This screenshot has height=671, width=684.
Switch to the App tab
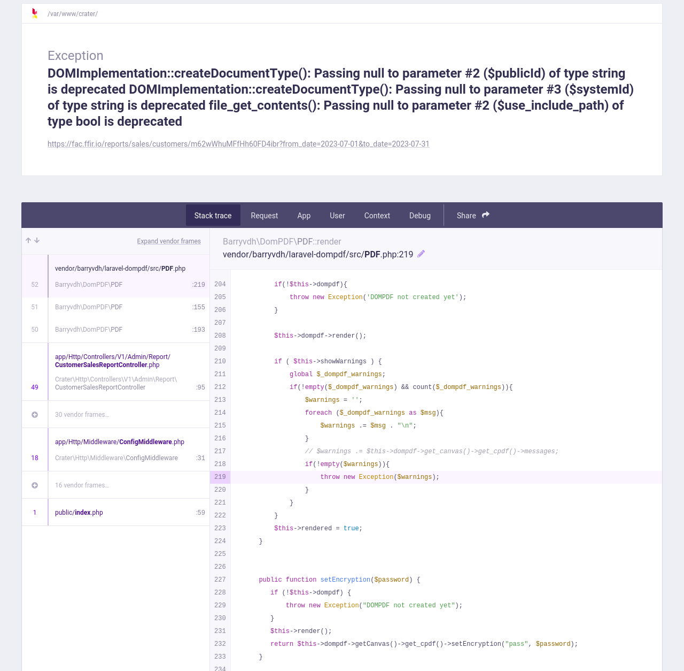(x=304, y=215)
